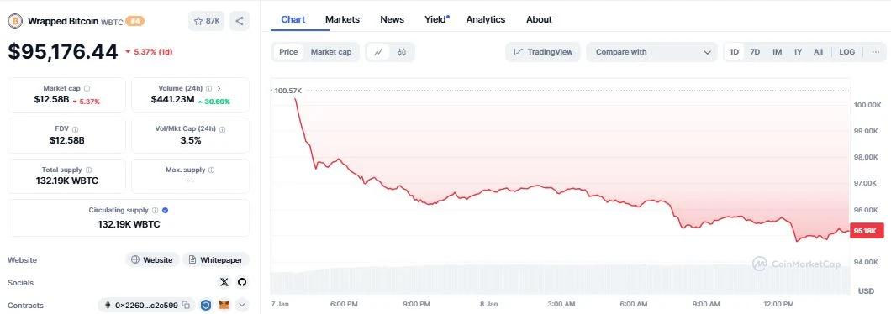Select the 7D time range
Viewport: 891px width, 314px height.
(755, 52)
